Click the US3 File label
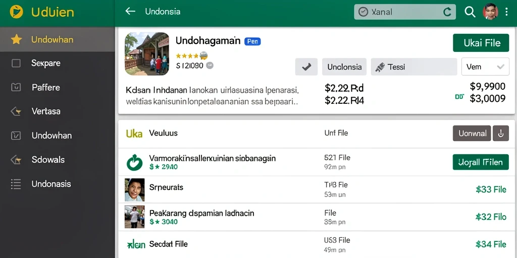Image resolution: width=517 pixels, height=258 pixels. pos(337,240)
